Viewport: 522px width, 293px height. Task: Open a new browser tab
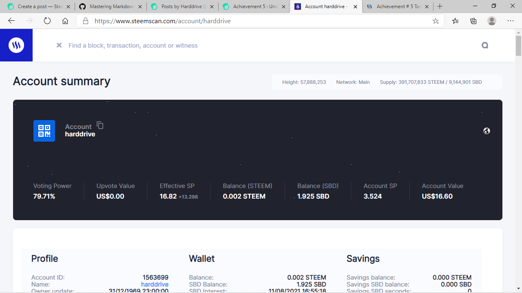point(440,7)
